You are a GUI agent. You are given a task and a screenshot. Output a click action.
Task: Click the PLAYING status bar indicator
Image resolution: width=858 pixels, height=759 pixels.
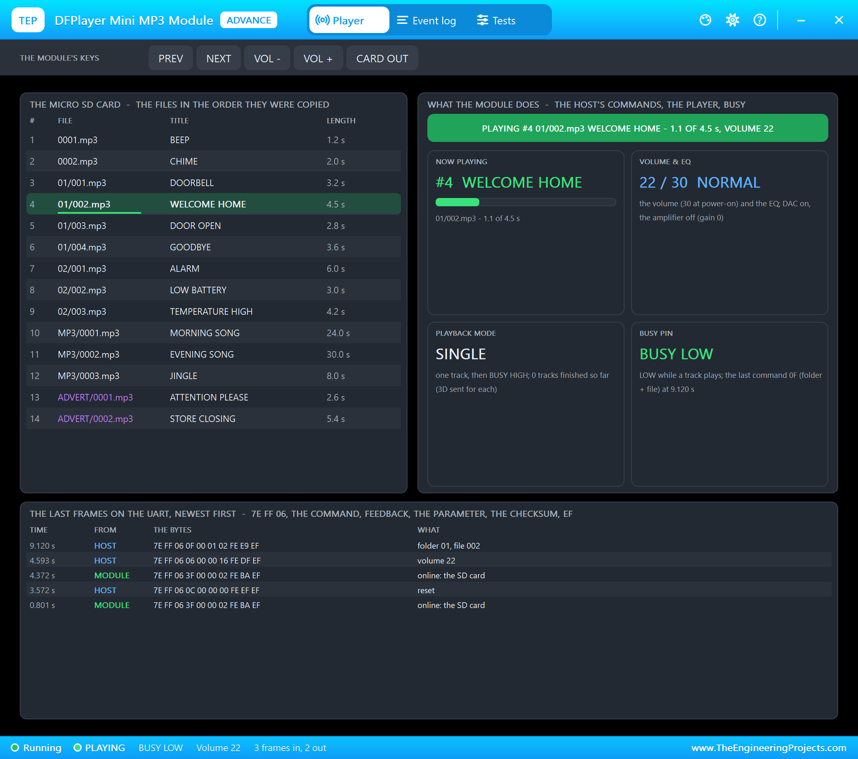[x=99, y=748]
